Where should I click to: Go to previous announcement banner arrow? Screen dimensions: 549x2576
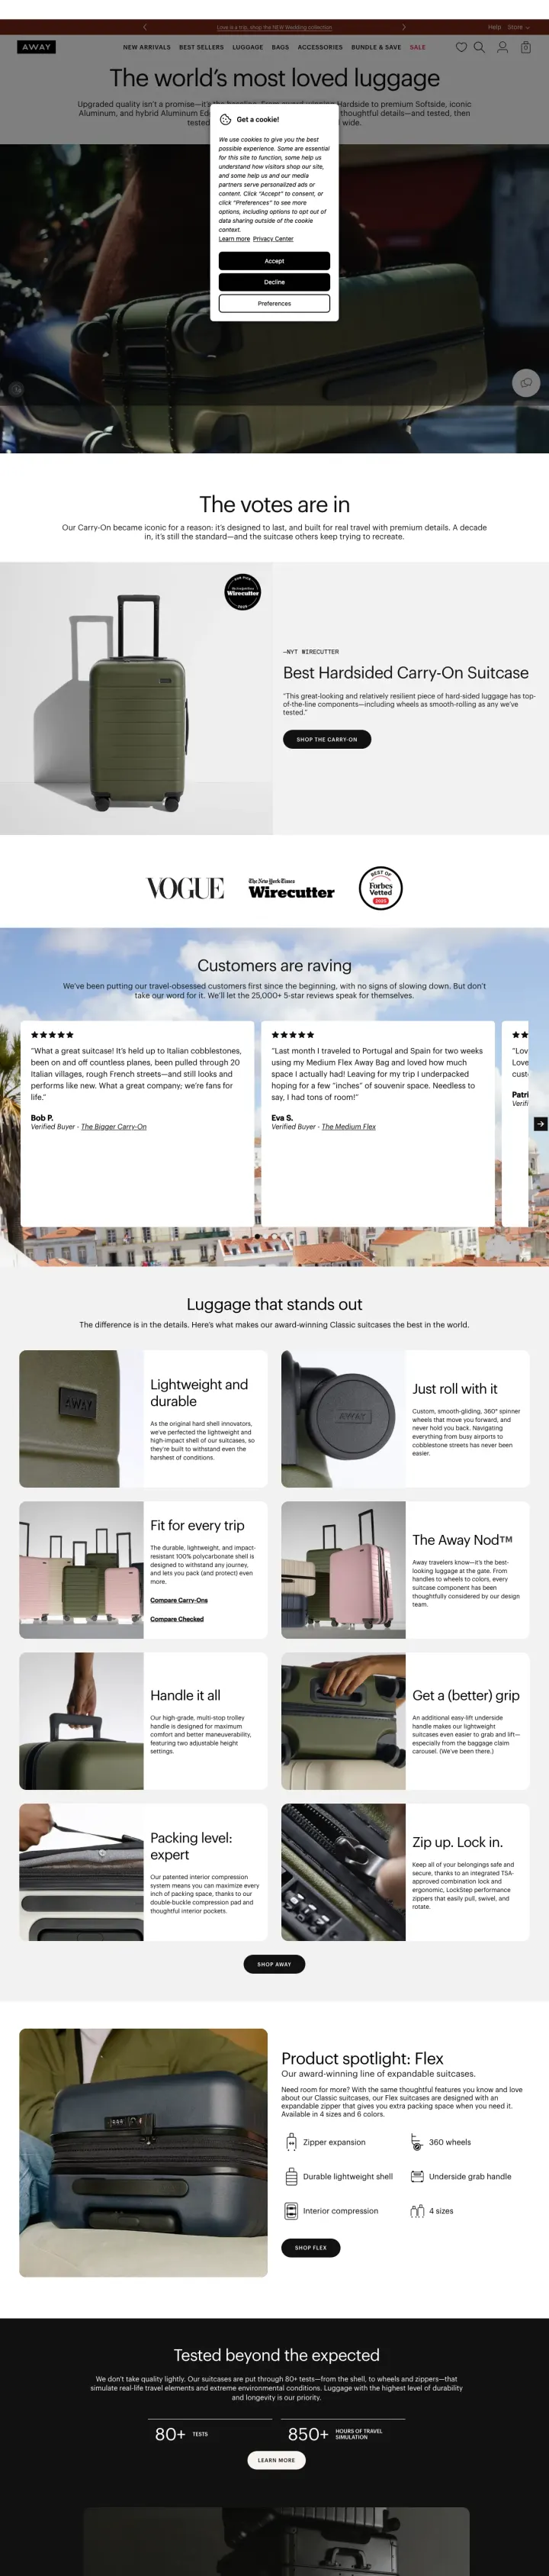(x=145, y=27)
